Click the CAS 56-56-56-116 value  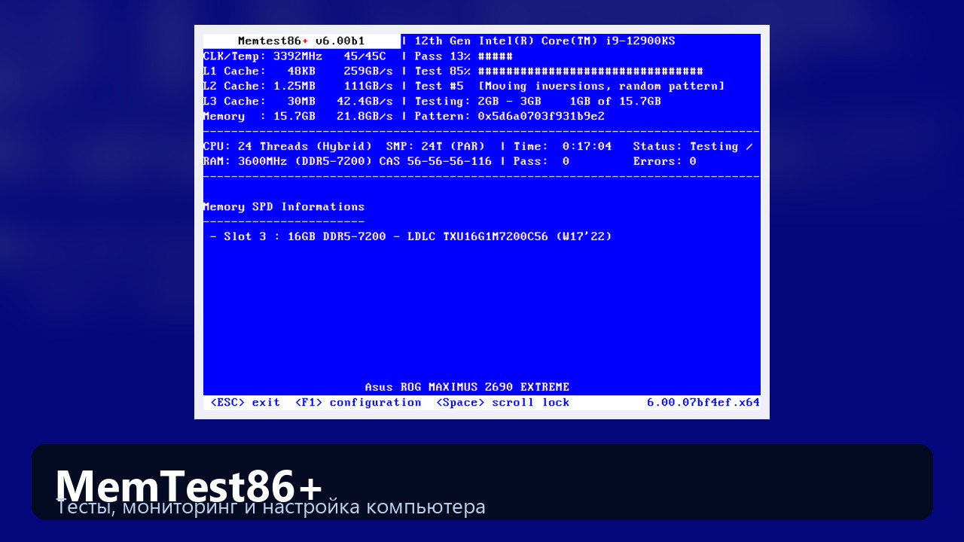[x=435, y=161]
